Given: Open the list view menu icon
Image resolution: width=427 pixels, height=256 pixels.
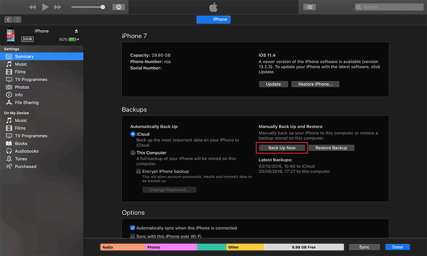Looking at the screenshot, I should pos(309,7).
